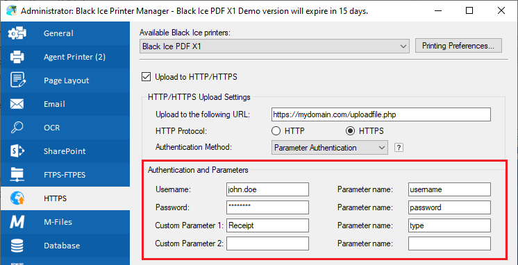Click the FTPS-FTPES network folder icon
The height and width of the screenshot is (265, 518).
[17, 175]
